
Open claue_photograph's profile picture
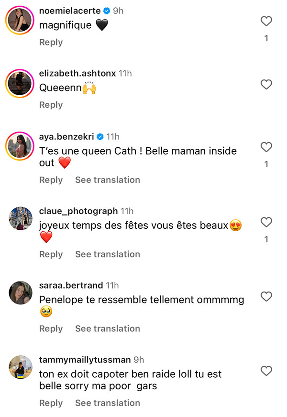pyautogui.click(x=21, y=218)
